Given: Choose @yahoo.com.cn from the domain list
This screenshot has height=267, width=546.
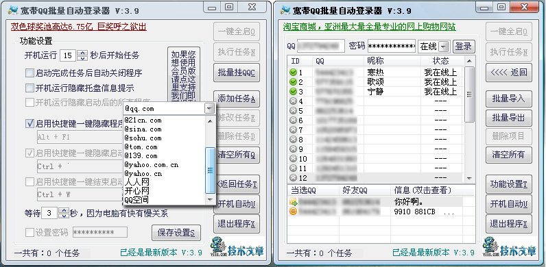Looking at the screenshot, I should click(165, 164).
